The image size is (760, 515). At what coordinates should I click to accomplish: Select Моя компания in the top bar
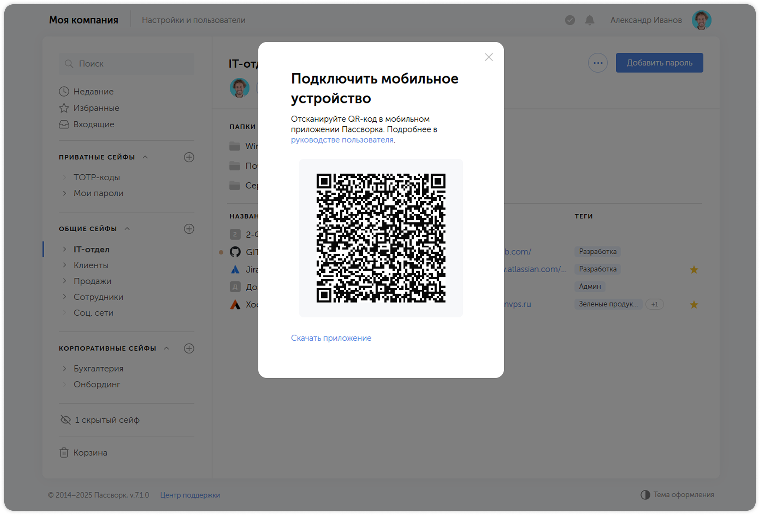click(83, 20)
